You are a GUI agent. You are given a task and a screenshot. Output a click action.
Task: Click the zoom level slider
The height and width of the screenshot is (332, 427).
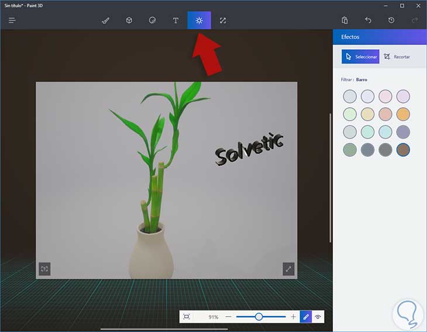[259, 317]
